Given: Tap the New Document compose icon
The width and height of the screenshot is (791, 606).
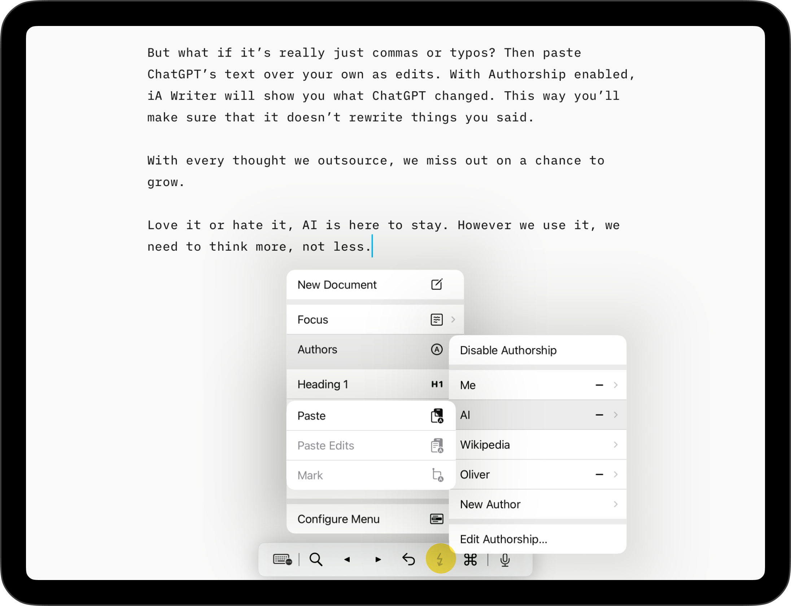Looking at the screenshot, I should 437,285.
